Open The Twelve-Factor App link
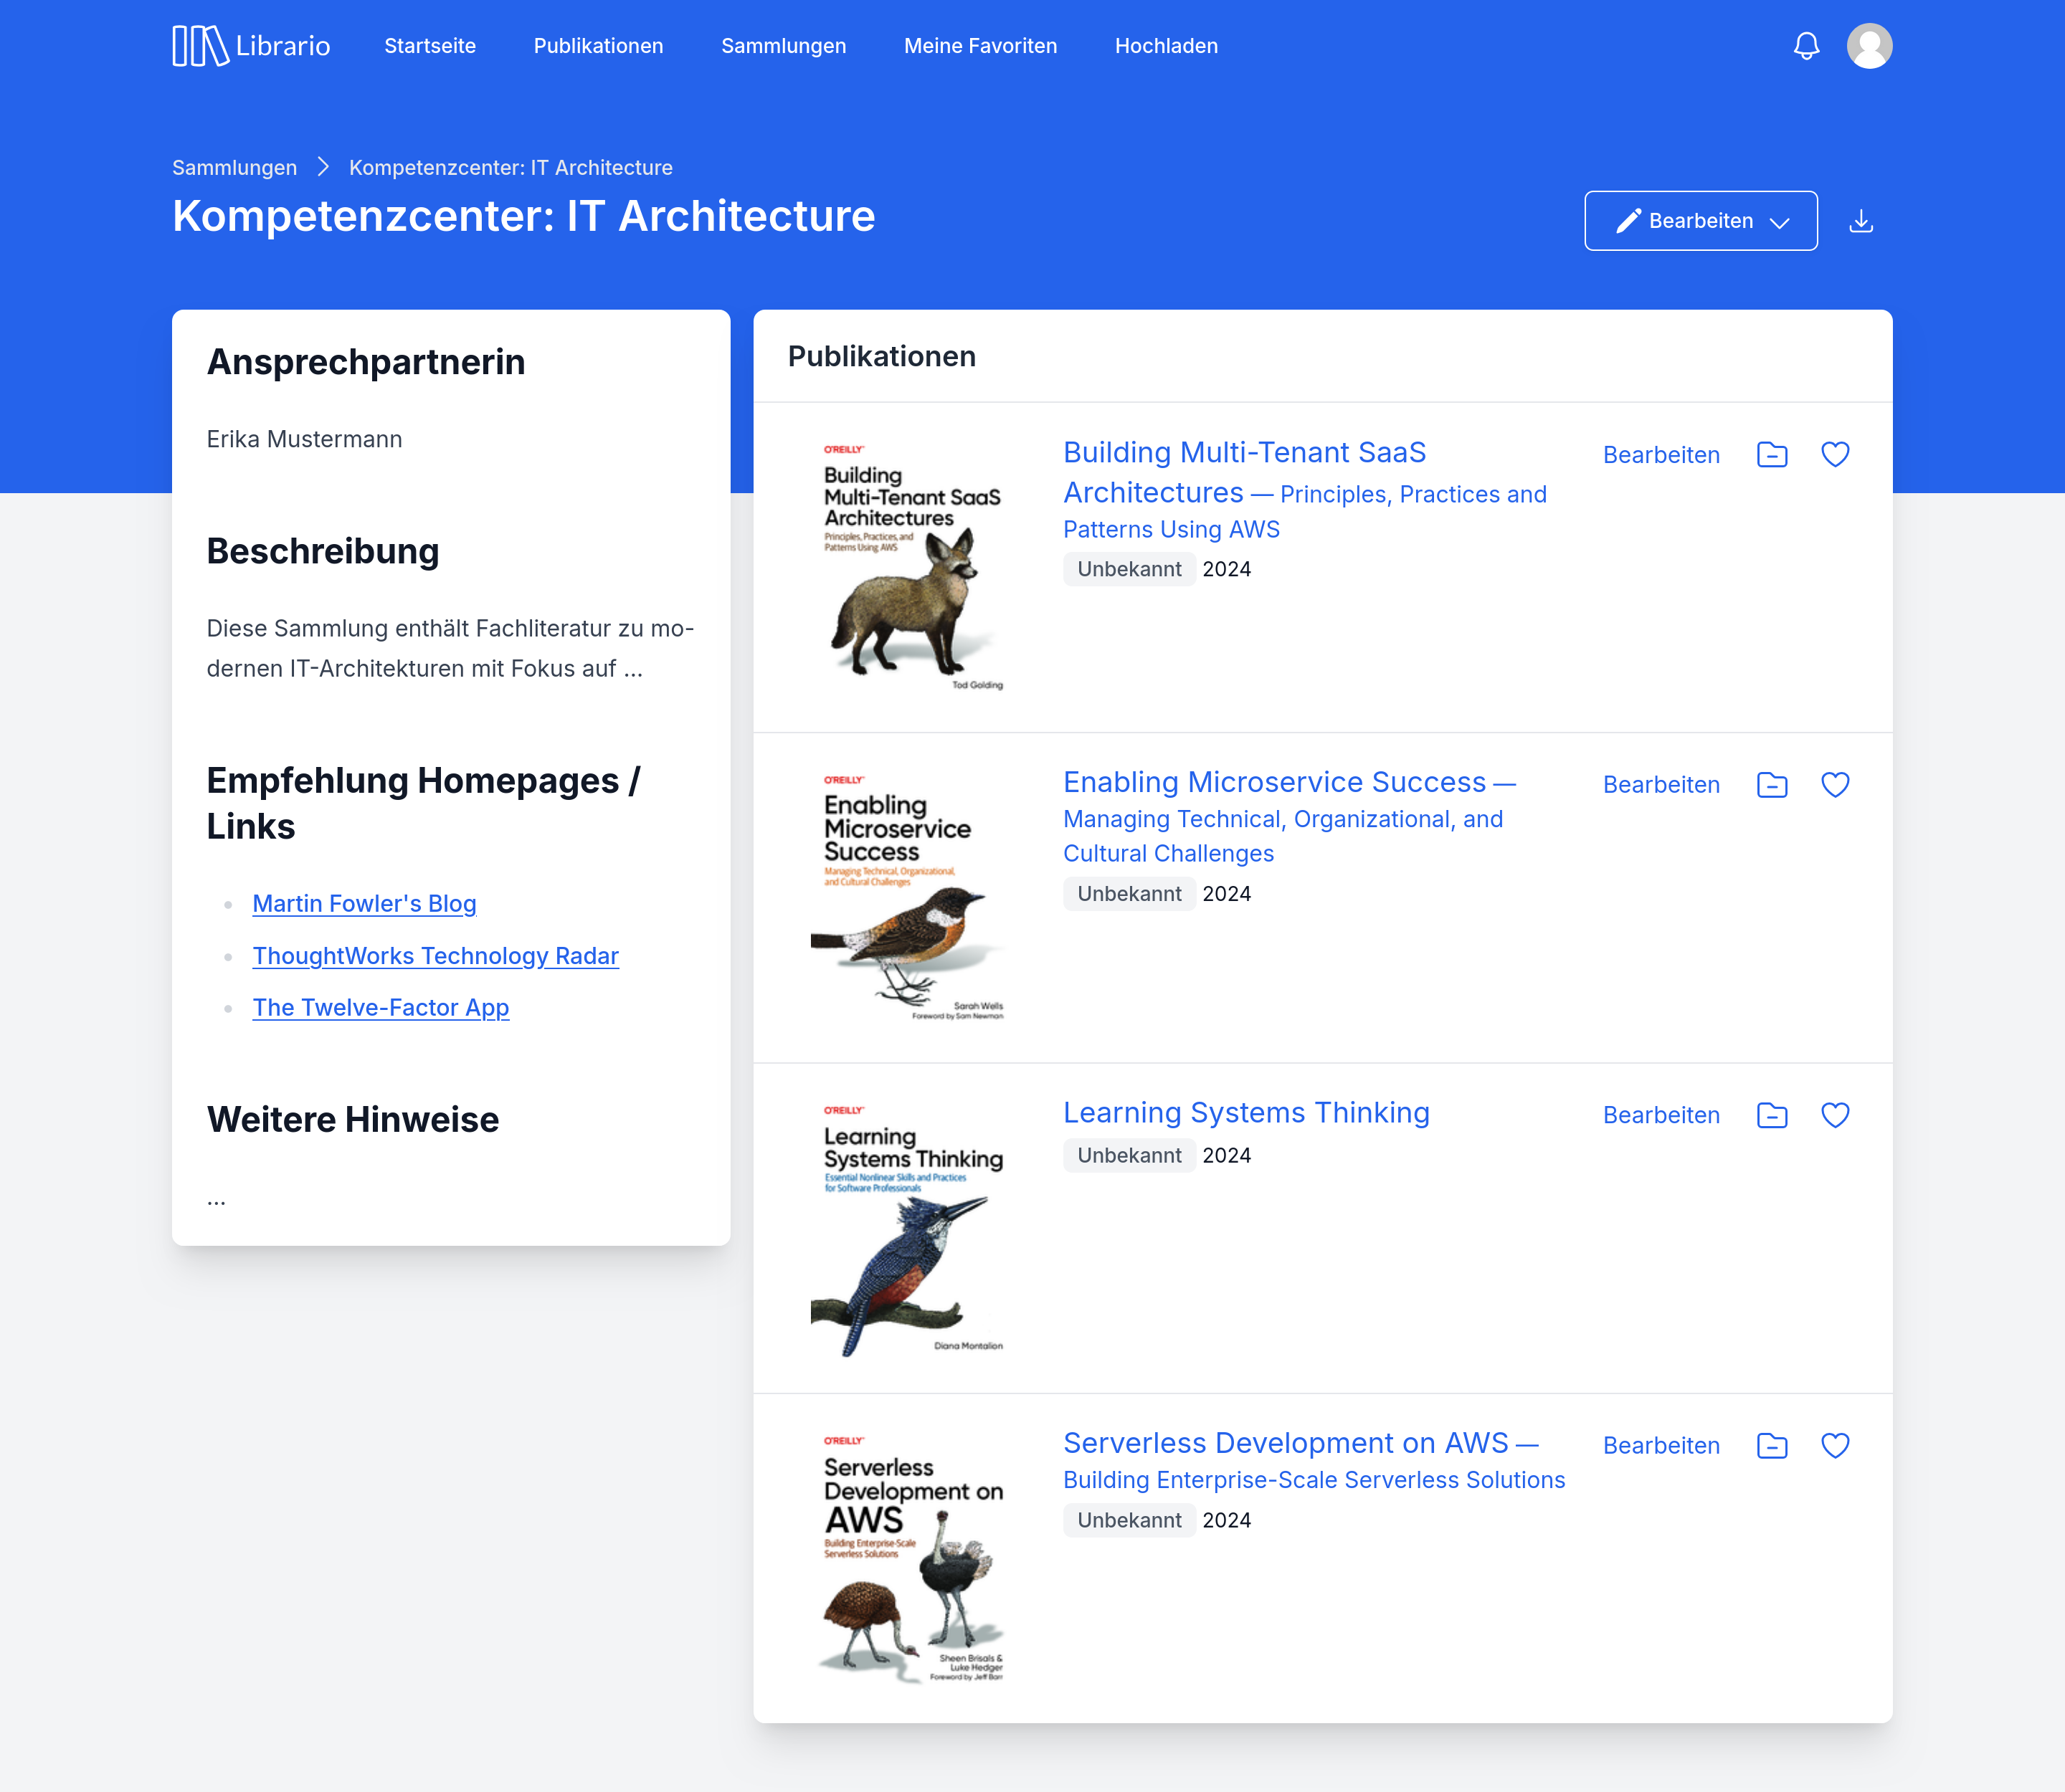Screen dimensions: 2065x1792 pos(379,1007)
